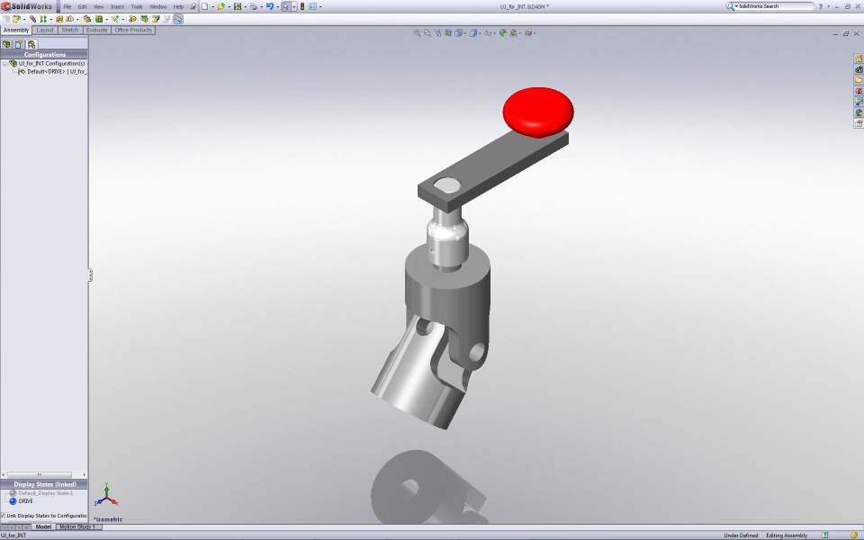Image resolution: width=864 pixels, height=540 pixels.
Task: Expand the View Orientation dropdown
Action: point(465,33)
